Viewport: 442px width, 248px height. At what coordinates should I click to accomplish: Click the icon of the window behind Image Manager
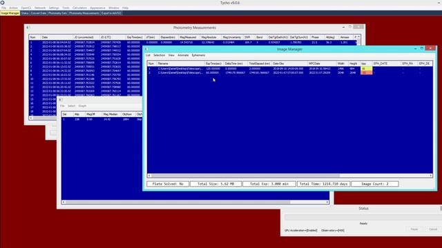point(60,99)
